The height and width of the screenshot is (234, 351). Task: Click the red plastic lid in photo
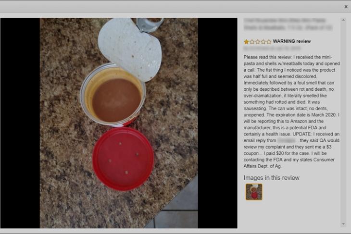[x=123, y=159]
